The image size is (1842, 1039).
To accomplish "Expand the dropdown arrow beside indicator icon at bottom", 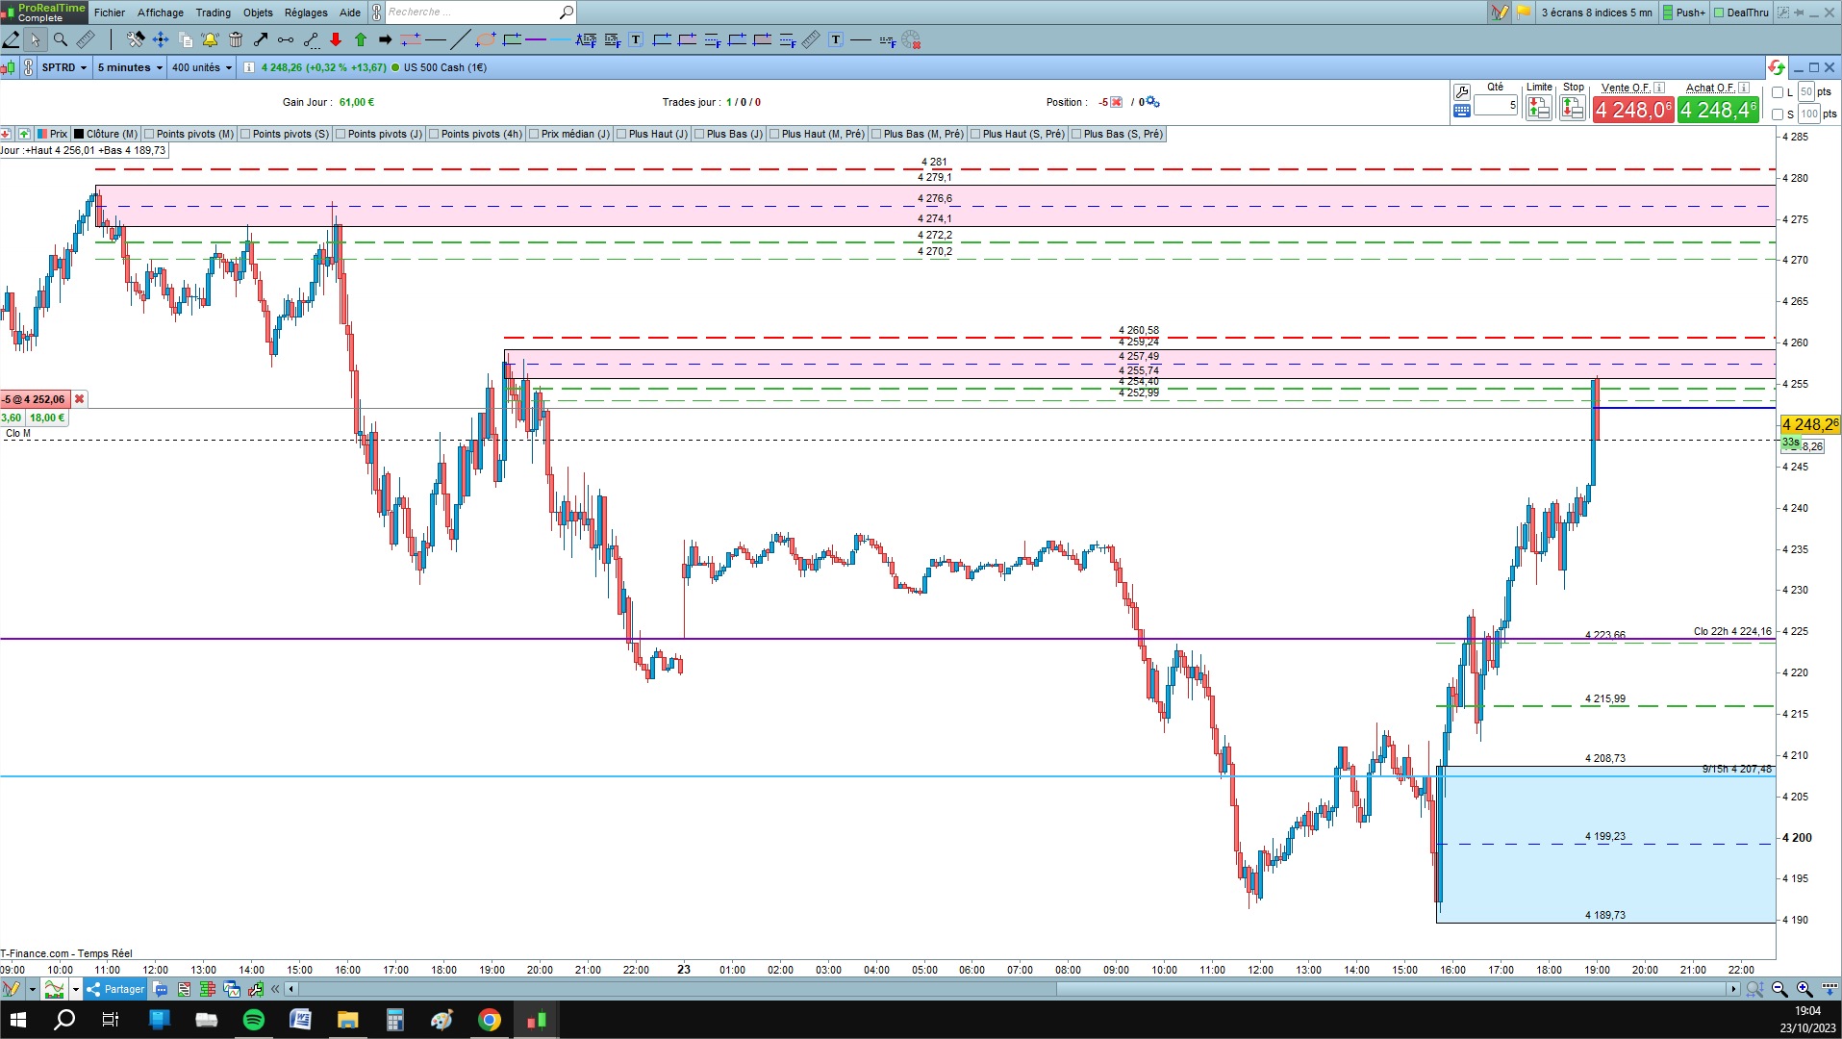I will point(75,989).
